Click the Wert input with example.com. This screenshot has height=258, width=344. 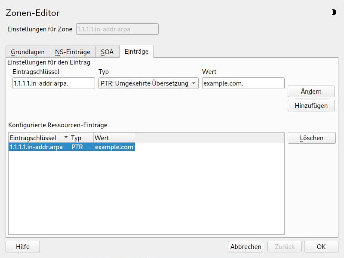click(x=243, y=83)
